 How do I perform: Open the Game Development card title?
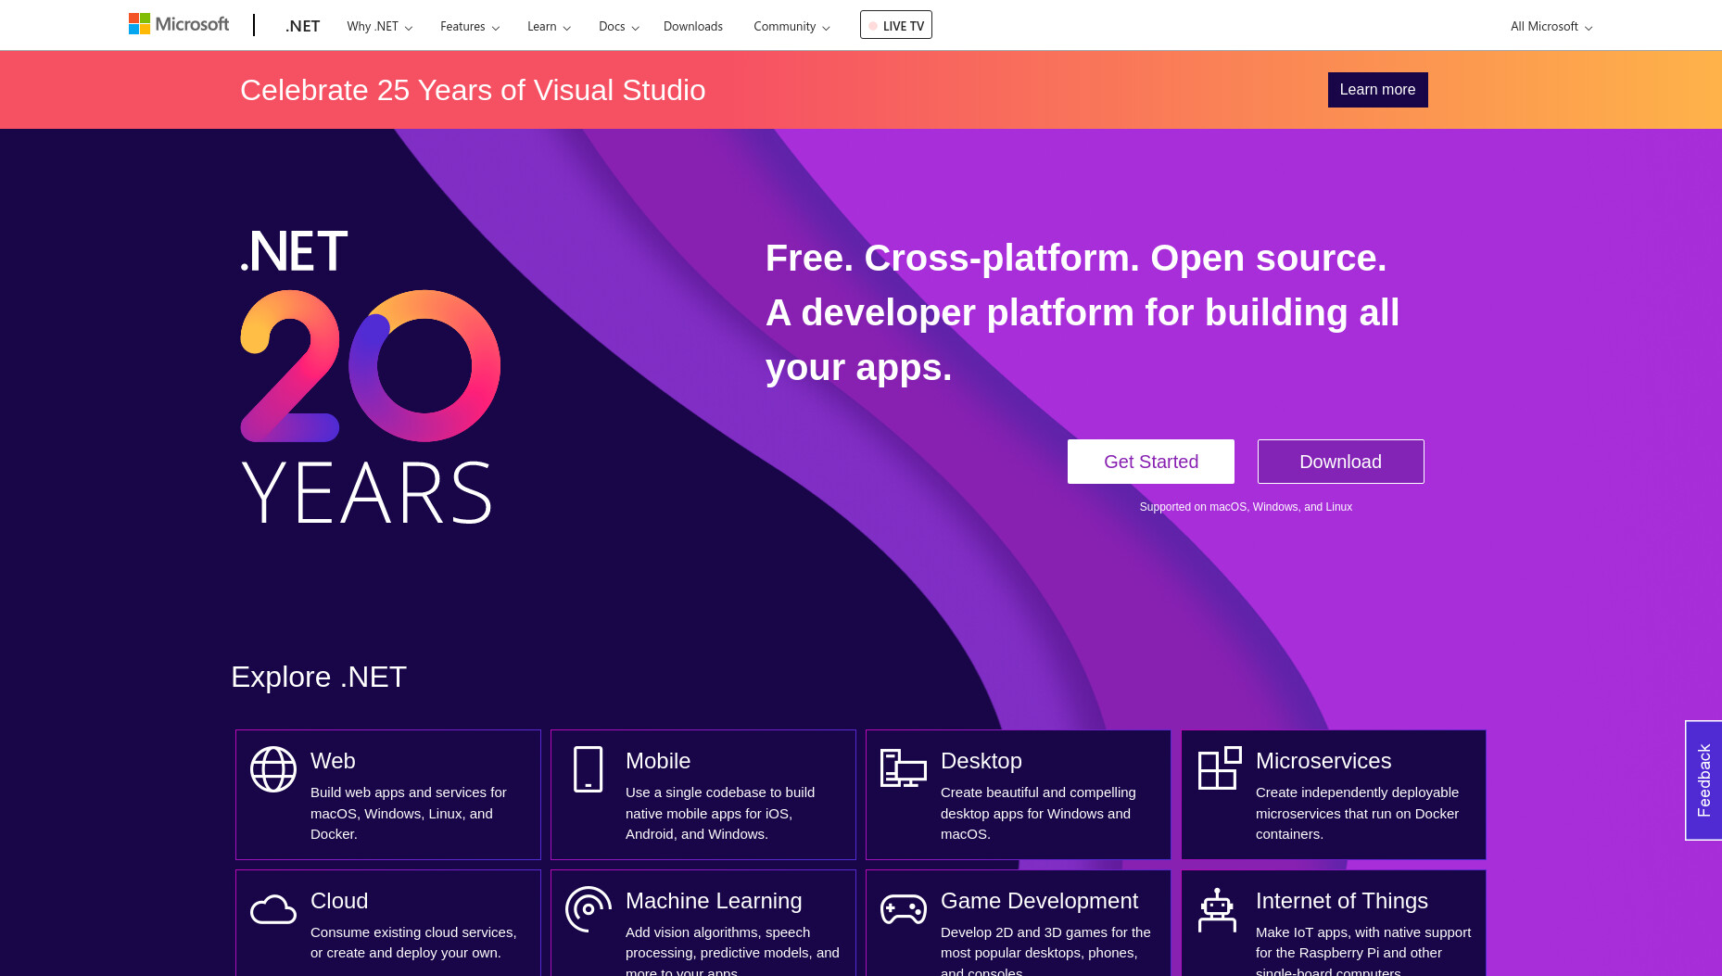click(1039, 901)
